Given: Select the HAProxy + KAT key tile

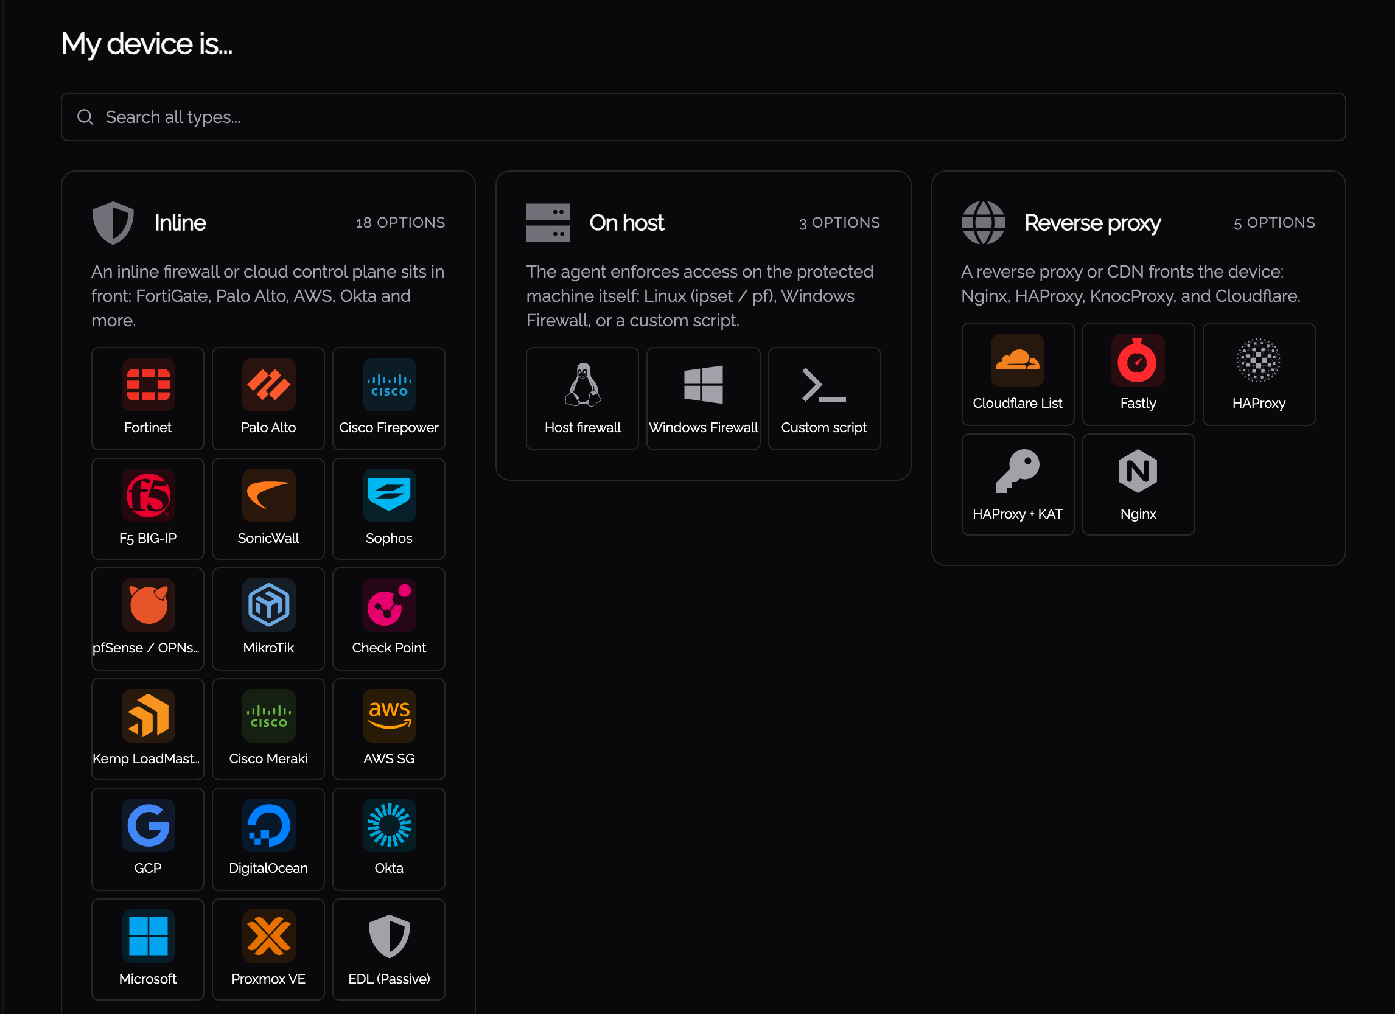Looking at the screenshot, I should pos(1018,484).
